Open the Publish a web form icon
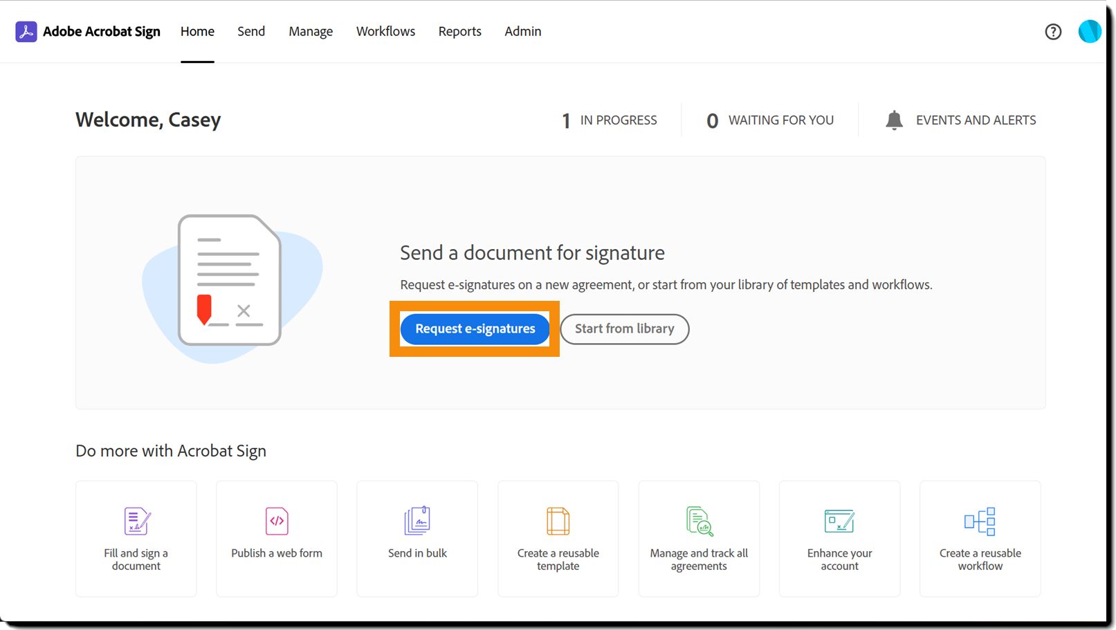1116x630 pixels. (277, 521)
